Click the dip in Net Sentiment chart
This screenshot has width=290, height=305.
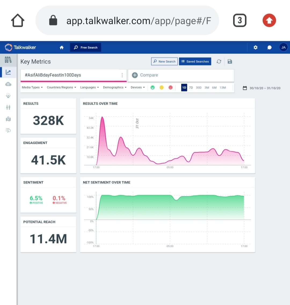pyautogui.click(x=176, y=200)
